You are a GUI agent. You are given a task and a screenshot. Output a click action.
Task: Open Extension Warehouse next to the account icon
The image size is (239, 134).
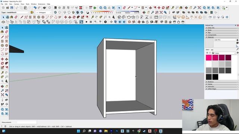tap(218, 7)
